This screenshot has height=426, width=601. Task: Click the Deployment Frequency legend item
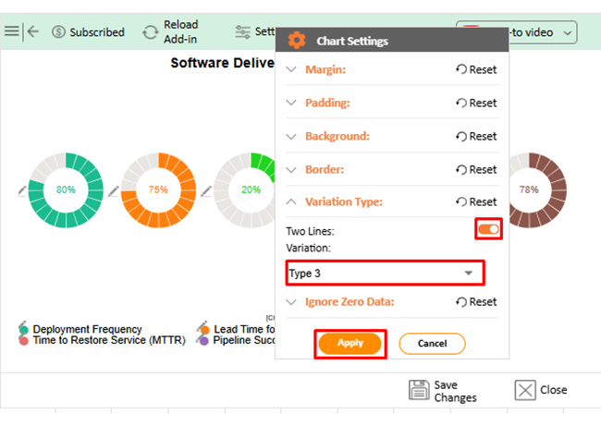(87, 329)
